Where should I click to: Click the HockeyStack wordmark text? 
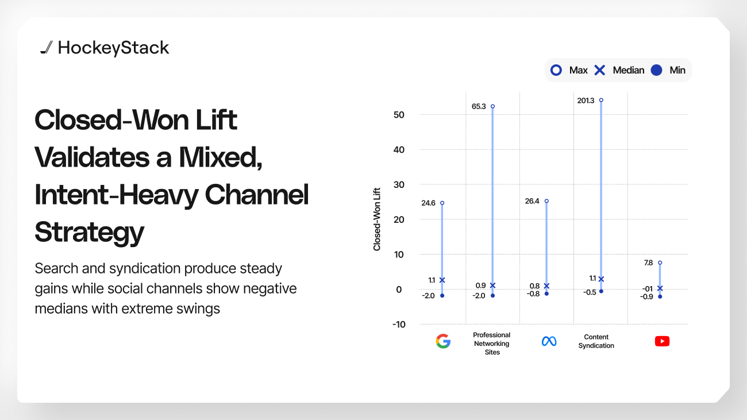tap(114, 48)
